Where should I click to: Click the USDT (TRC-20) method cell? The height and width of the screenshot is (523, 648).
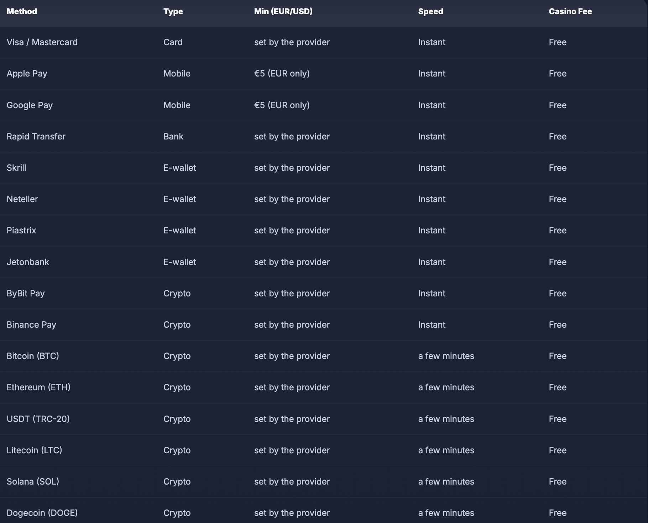[38, 419]
